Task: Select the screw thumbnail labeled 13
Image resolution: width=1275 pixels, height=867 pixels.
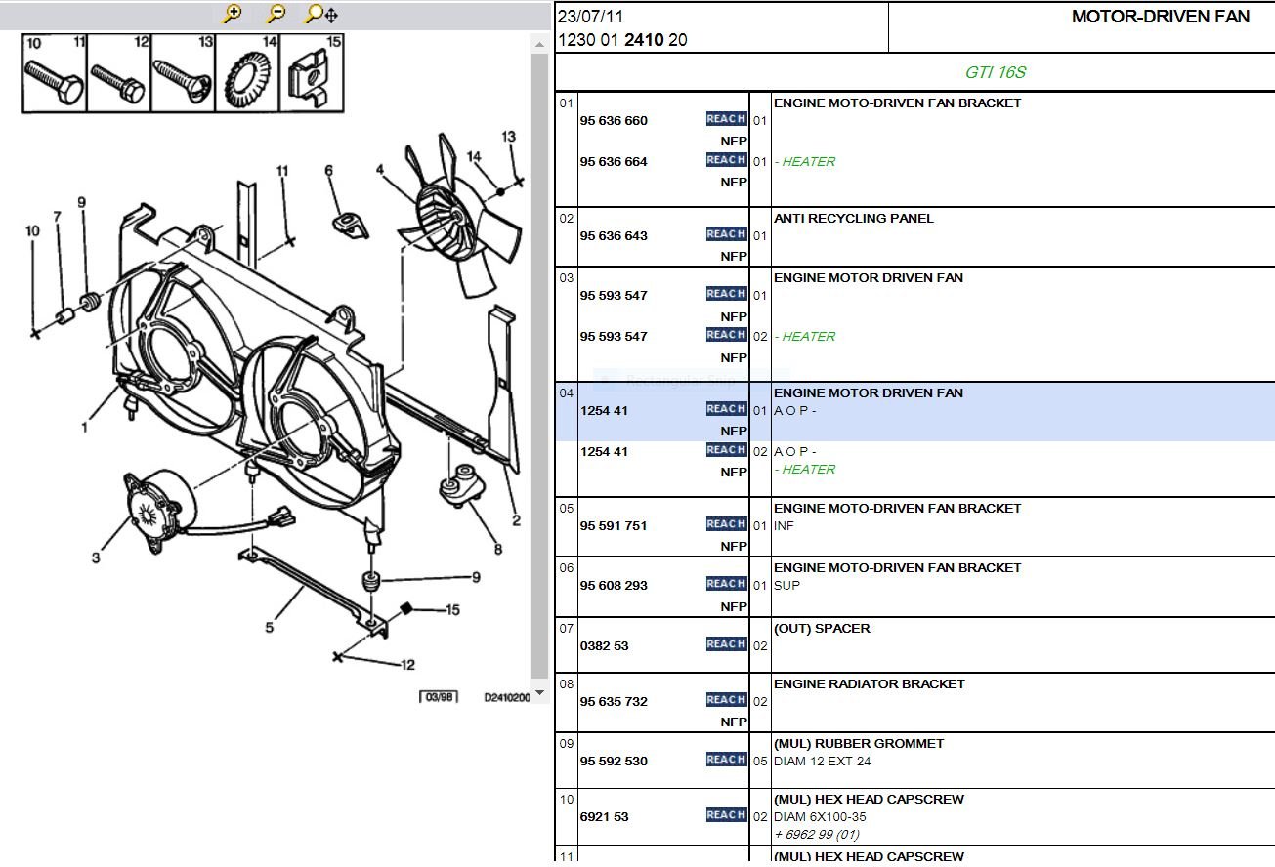Action: coord(183,73)
